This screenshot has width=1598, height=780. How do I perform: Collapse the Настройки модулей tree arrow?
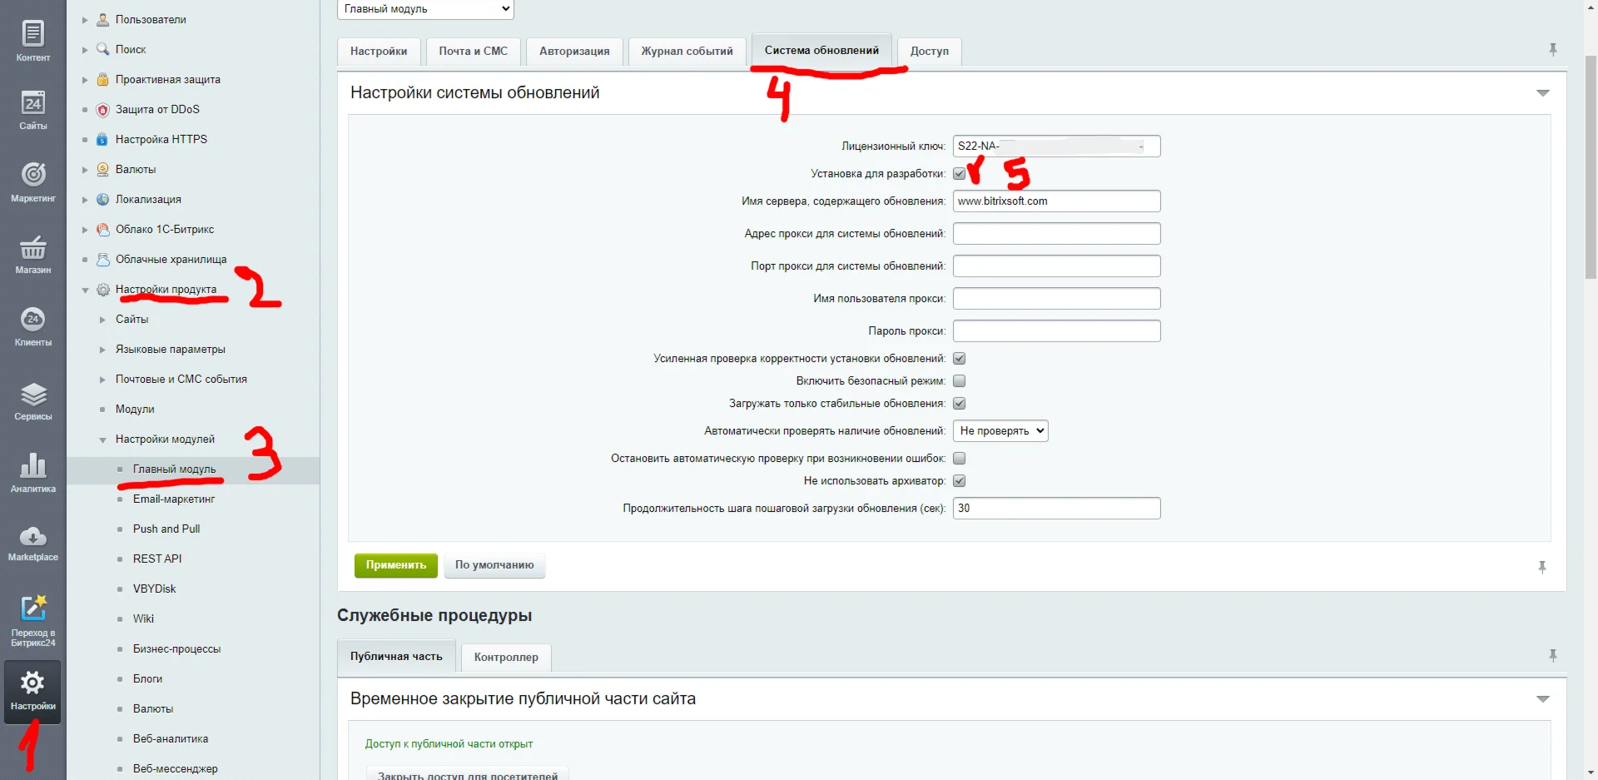tap(102, 440)
